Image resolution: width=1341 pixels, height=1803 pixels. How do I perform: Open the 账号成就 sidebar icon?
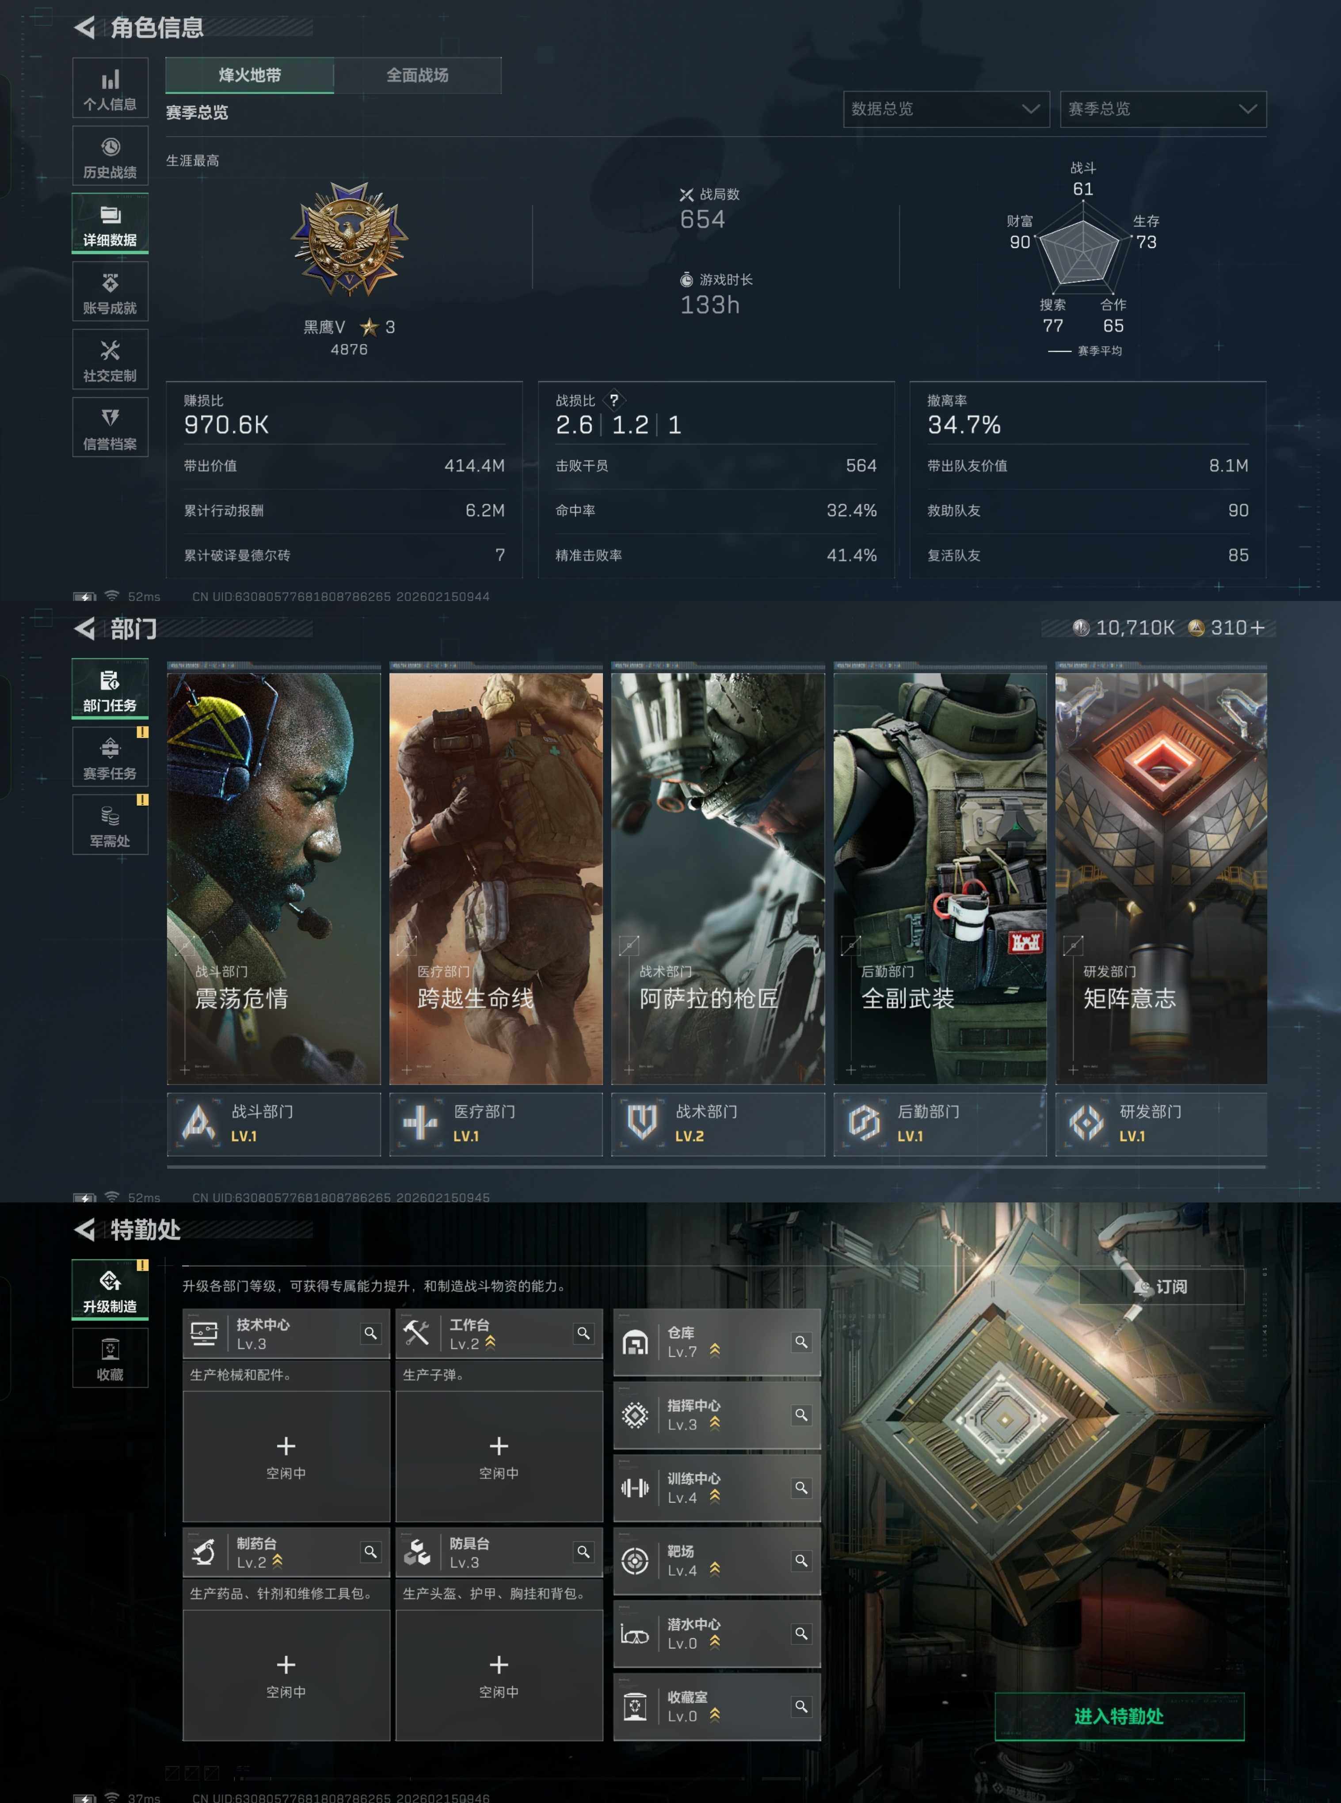(x=110, y=292)
